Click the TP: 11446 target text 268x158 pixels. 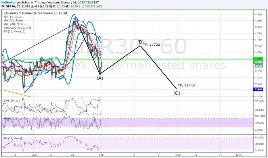[186, 85]
